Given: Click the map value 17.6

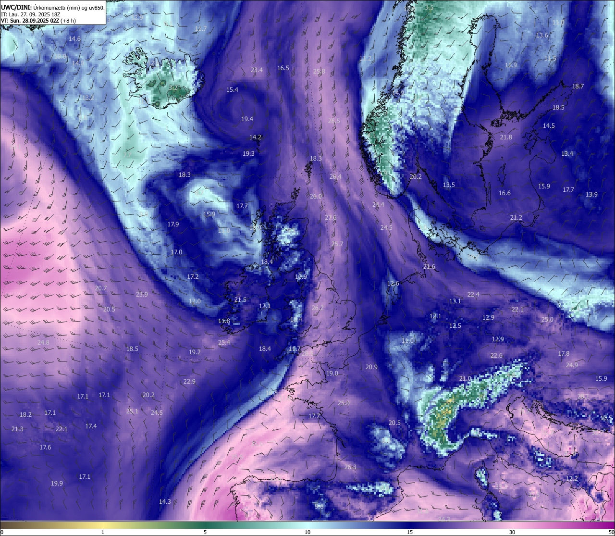Looking at the screenshot, I should coord(45,447).
